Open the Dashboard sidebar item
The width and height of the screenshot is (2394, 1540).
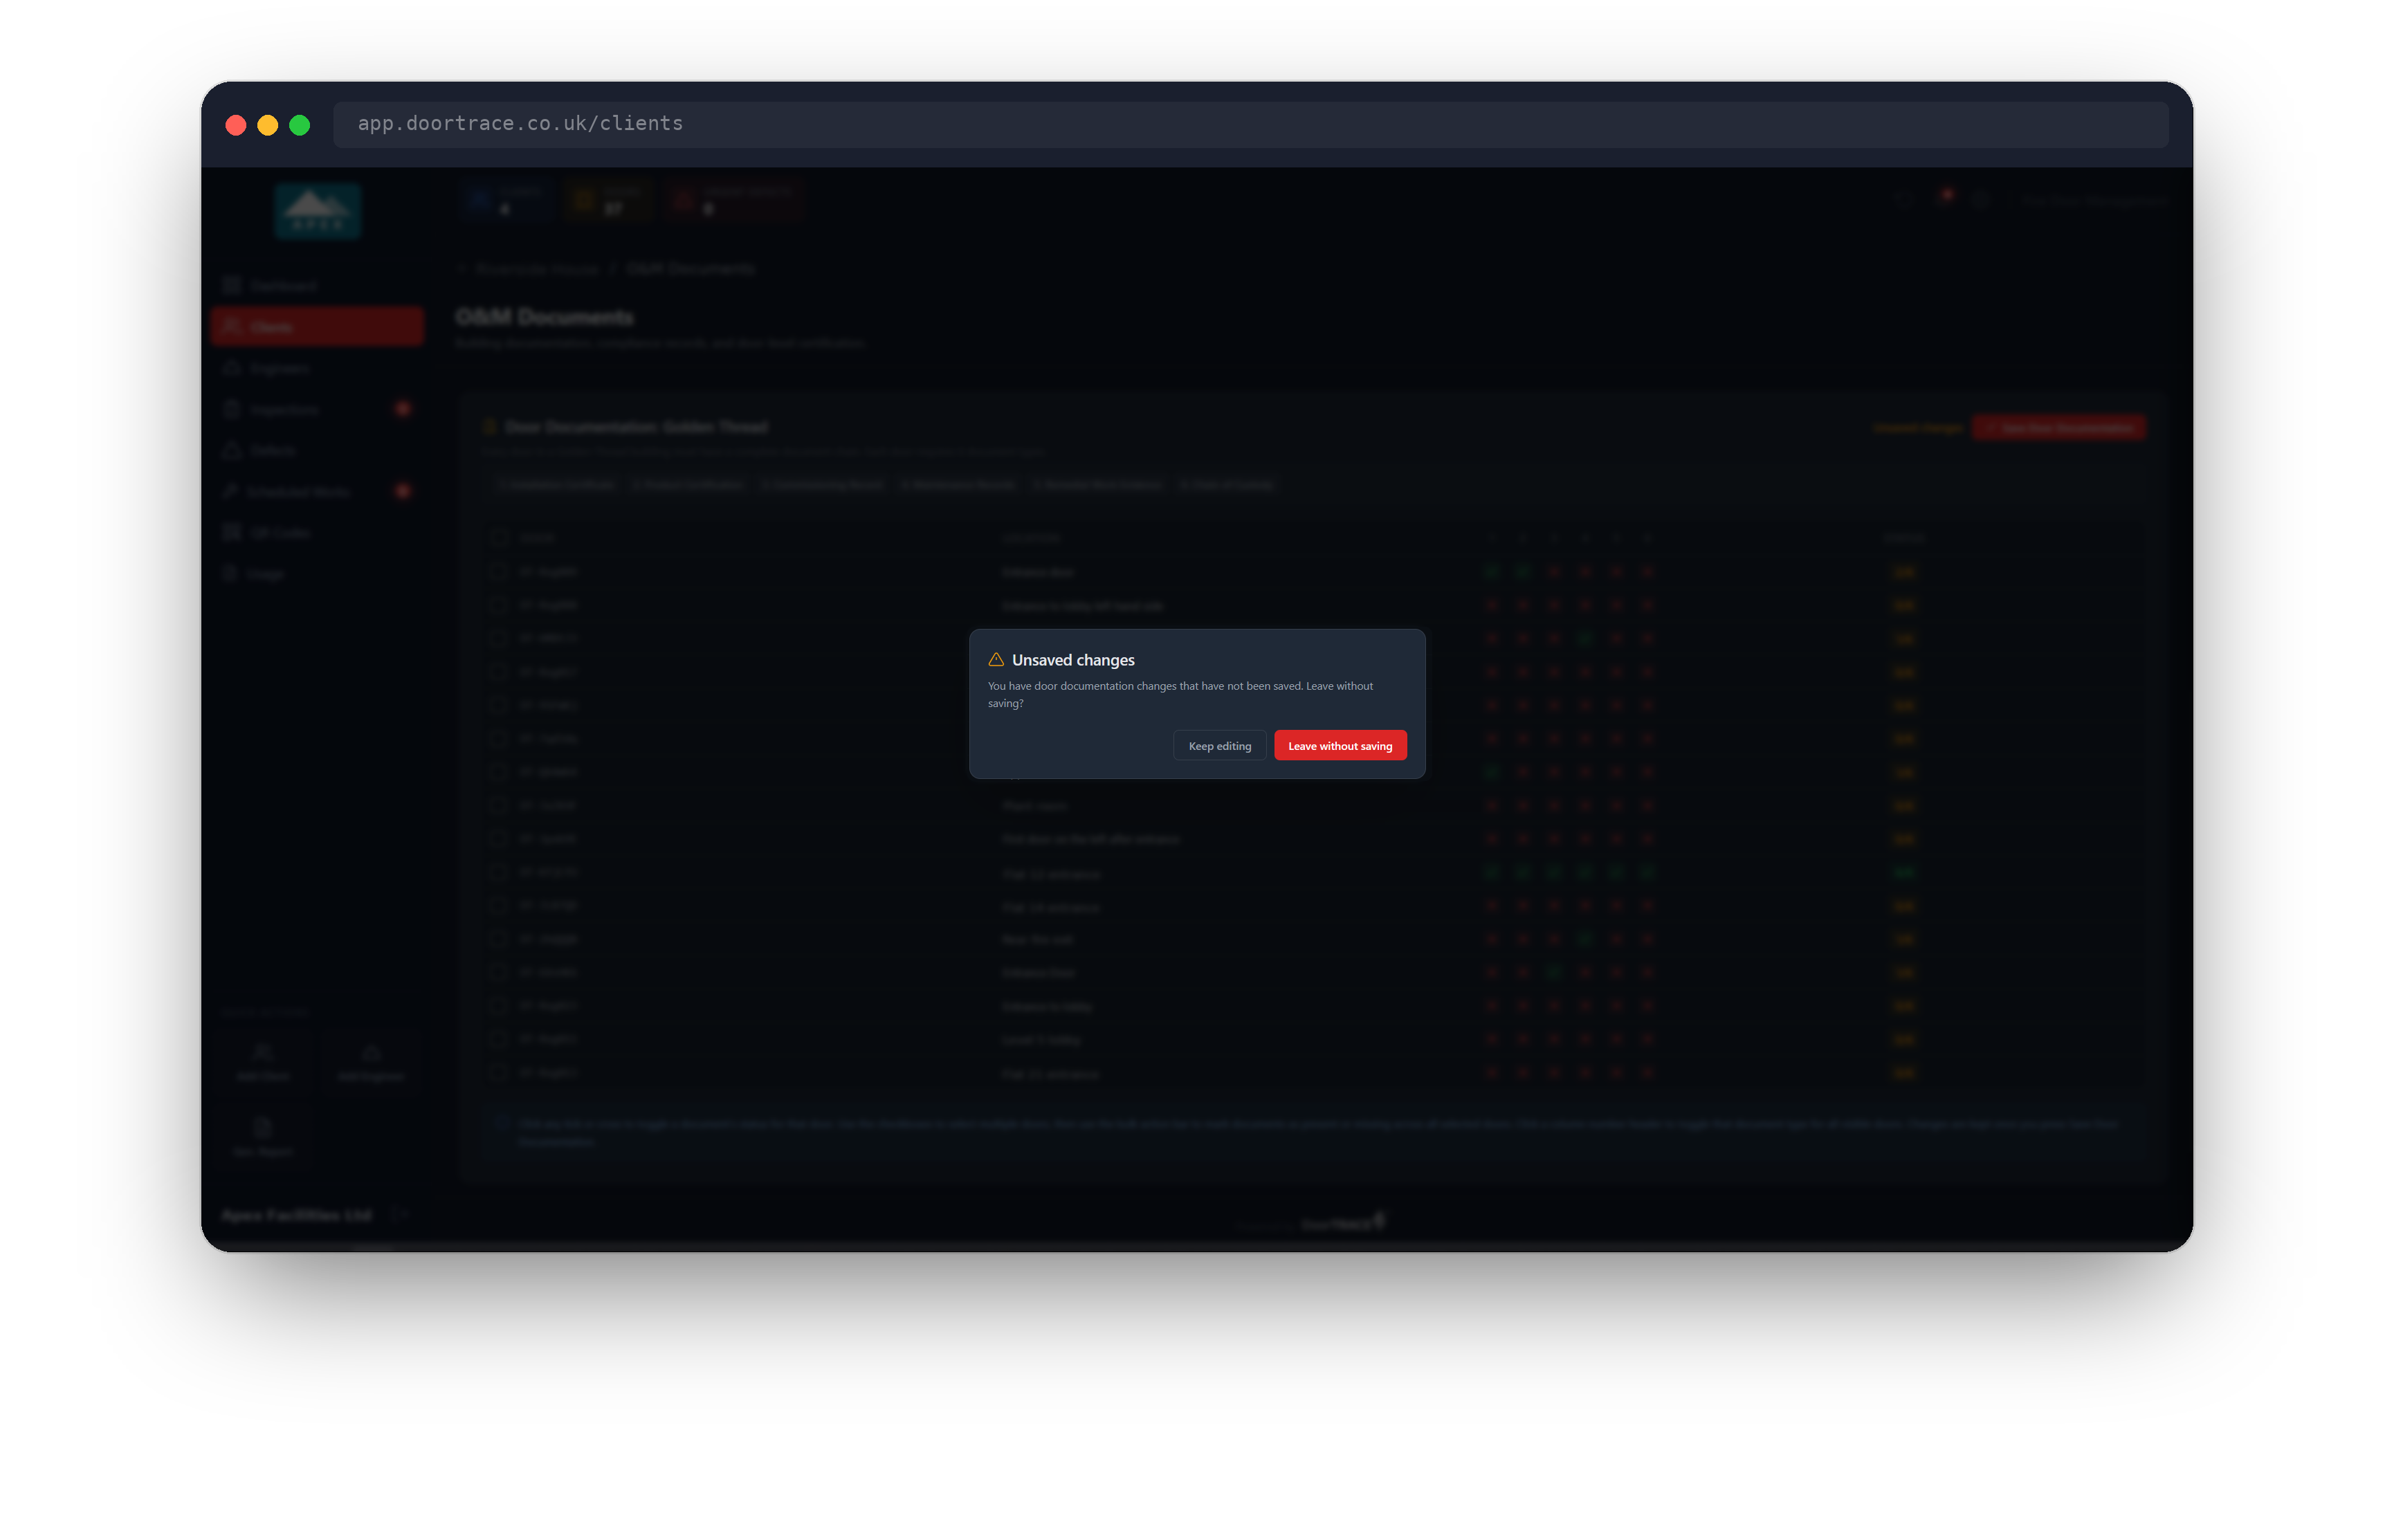point(317,285)
